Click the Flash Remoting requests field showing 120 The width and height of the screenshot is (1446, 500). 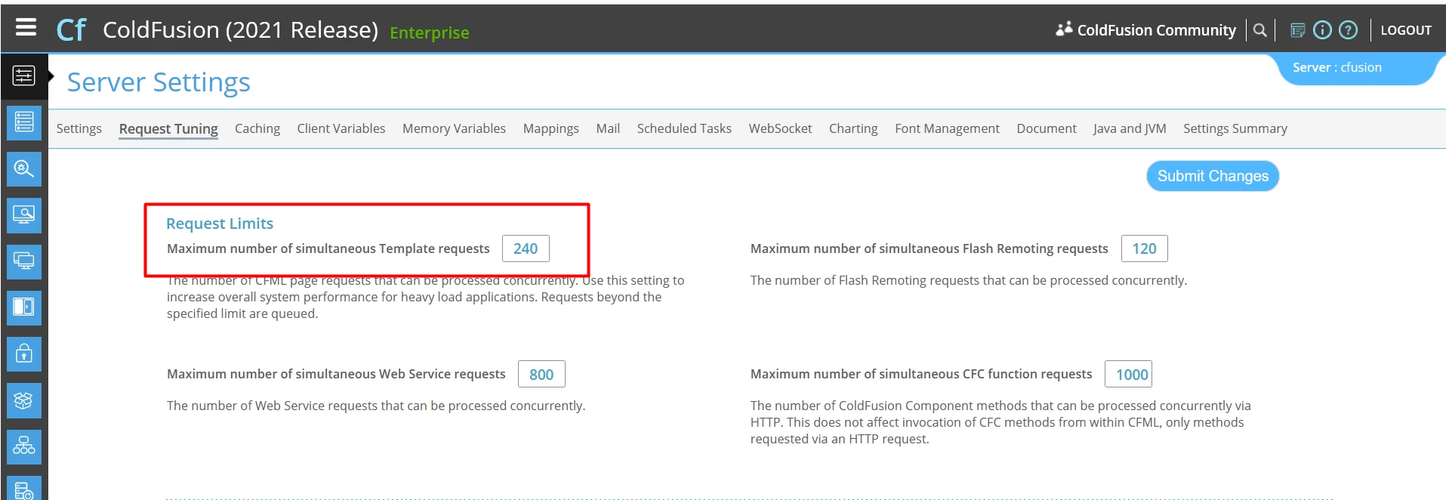(x=1144, y=248)
